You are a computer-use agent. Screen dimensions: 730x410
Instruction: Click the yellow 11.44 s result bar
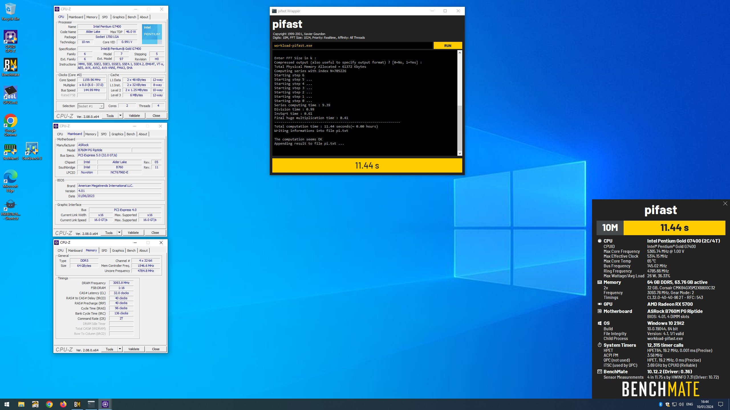click(367, 165)
